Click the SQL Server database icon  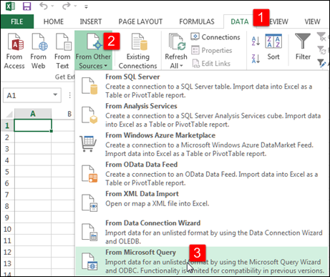(89, 86)
